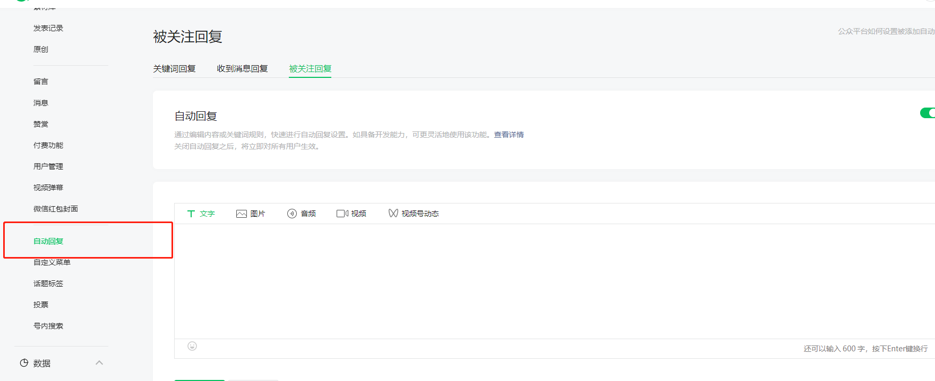Viewport: 935px width, 381px height.
Task: Navigate to 微信红包封面 in sidebar
Action: [56, 209]
